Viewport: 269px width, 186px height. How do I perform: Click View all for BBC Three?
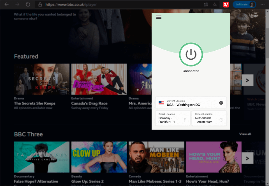click(x=245, y=134)
